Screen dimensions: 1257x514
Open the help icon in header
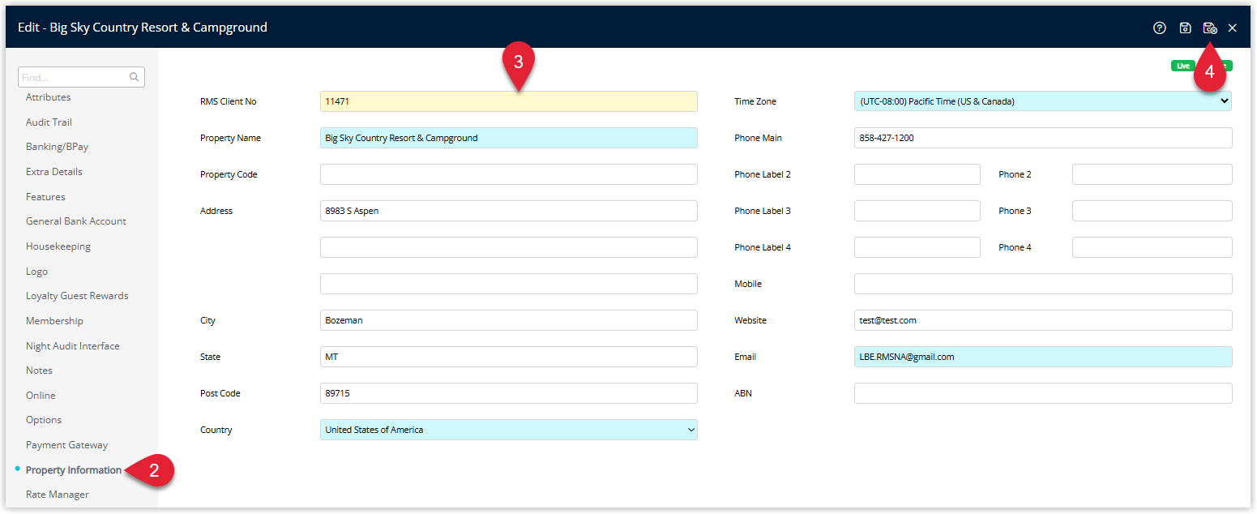(1159, 28)
